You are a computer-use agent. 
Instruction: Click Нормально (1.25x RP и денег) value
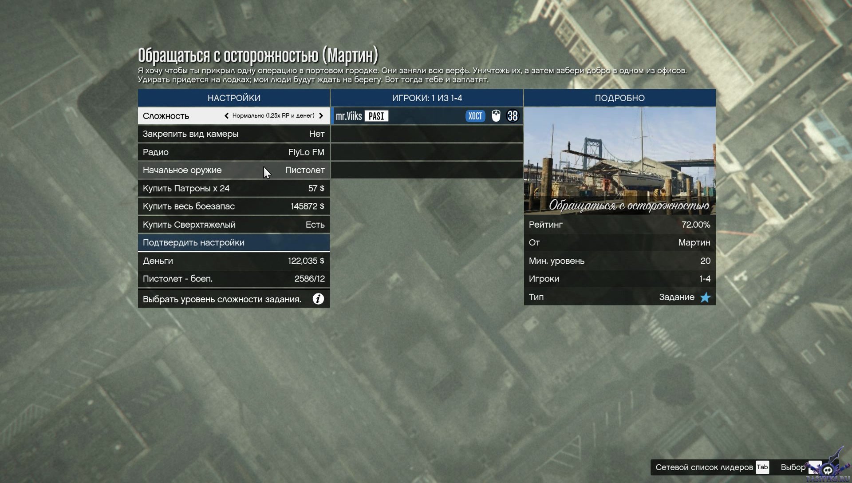[x=273, y=116]
